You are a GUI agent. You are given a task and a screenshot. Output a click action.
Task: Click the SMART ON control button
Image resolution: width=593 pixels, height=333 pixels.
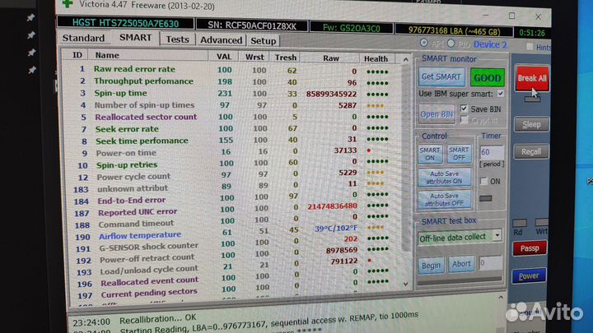click(x=430, y=155)
